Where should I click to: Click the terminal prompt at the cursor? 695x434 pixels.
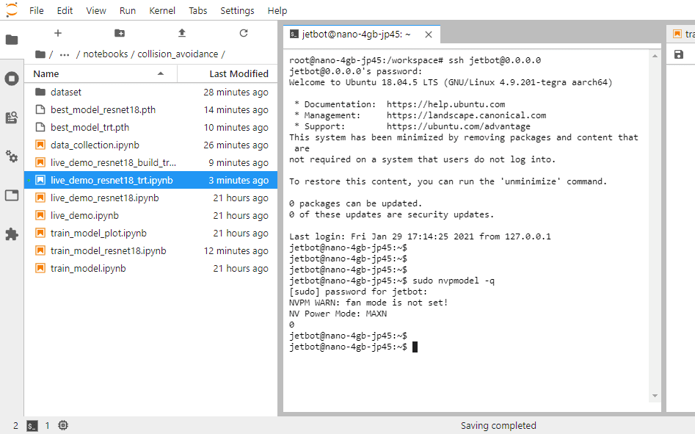[415, 347]
